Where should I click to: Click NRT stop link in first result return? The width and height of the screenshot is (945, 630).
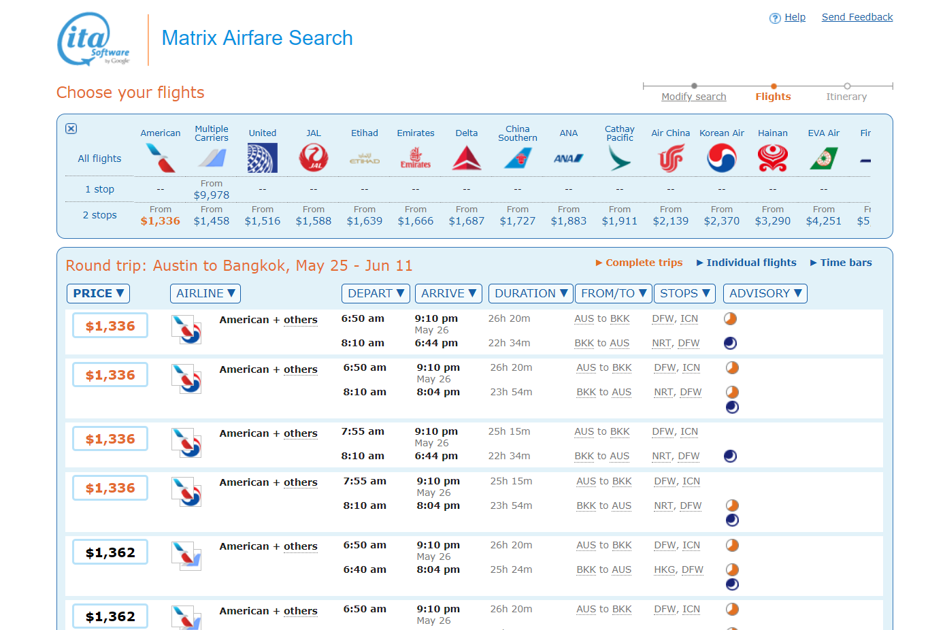[x=661, y=343]
